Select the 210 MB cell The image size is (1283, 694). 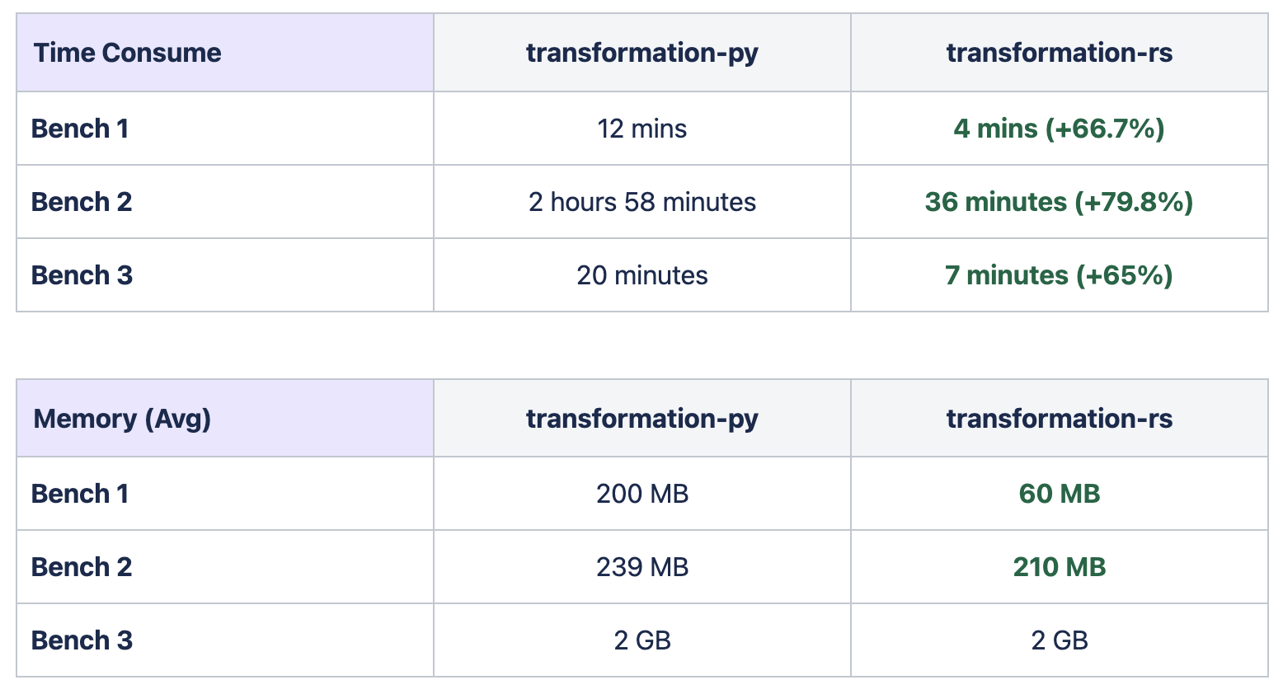pyautogui.click(x=1059, y=567)
